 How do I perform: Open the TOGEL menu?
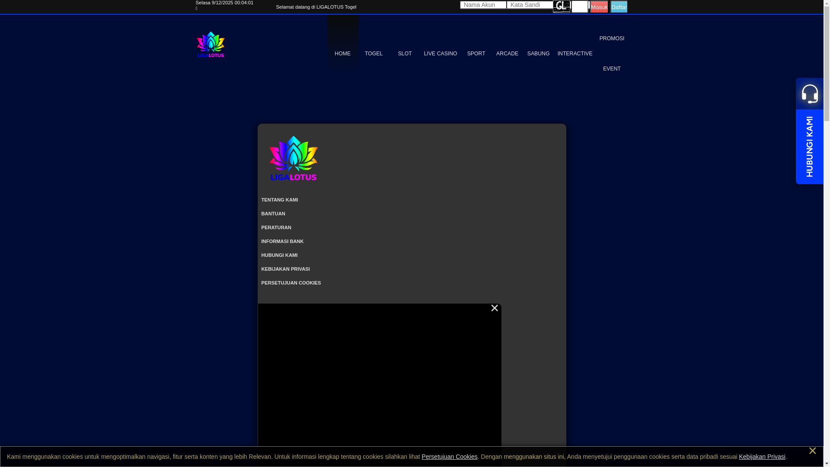pos(373,54)
